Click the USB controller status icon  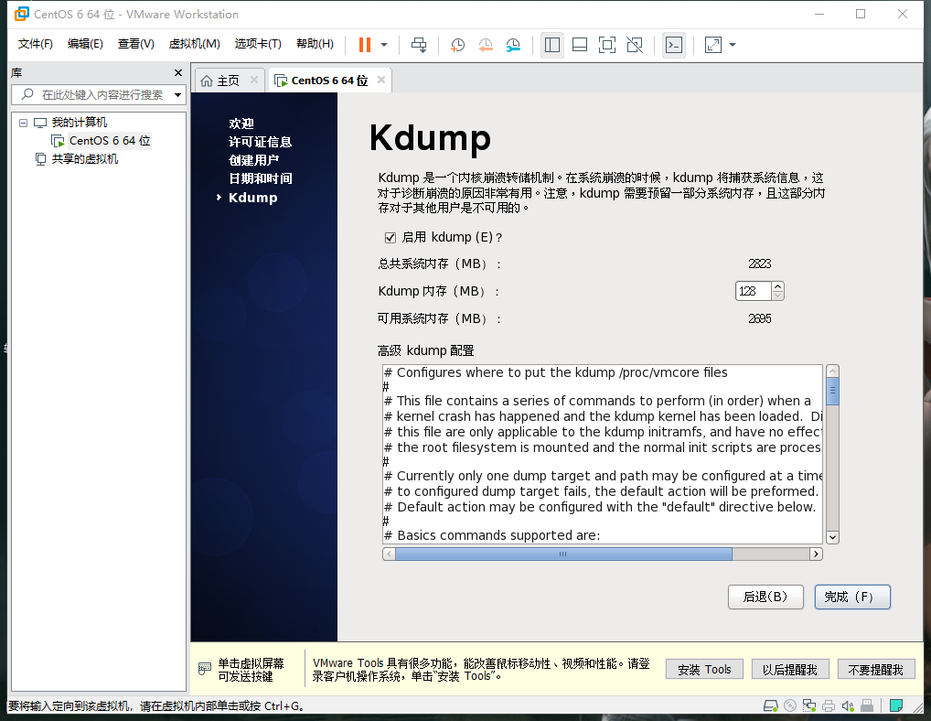[x=867, y=705]
